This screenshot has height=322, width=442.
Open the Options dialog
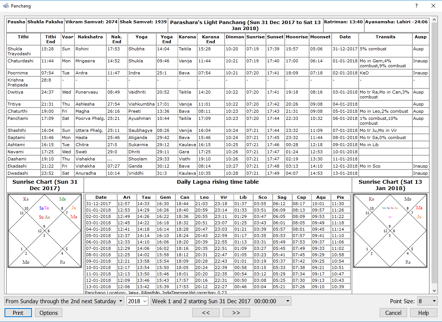click(48, 313)
